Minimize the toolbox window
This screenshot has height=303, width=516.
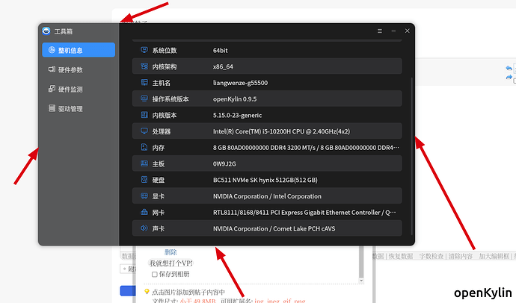click(393, 31)
